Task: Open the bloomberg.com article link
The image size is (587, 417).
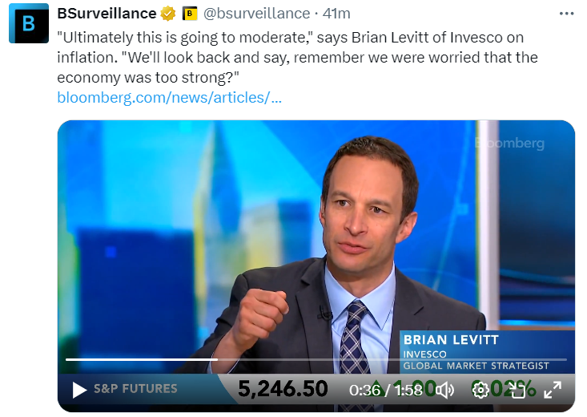Action: click(169, 98)
